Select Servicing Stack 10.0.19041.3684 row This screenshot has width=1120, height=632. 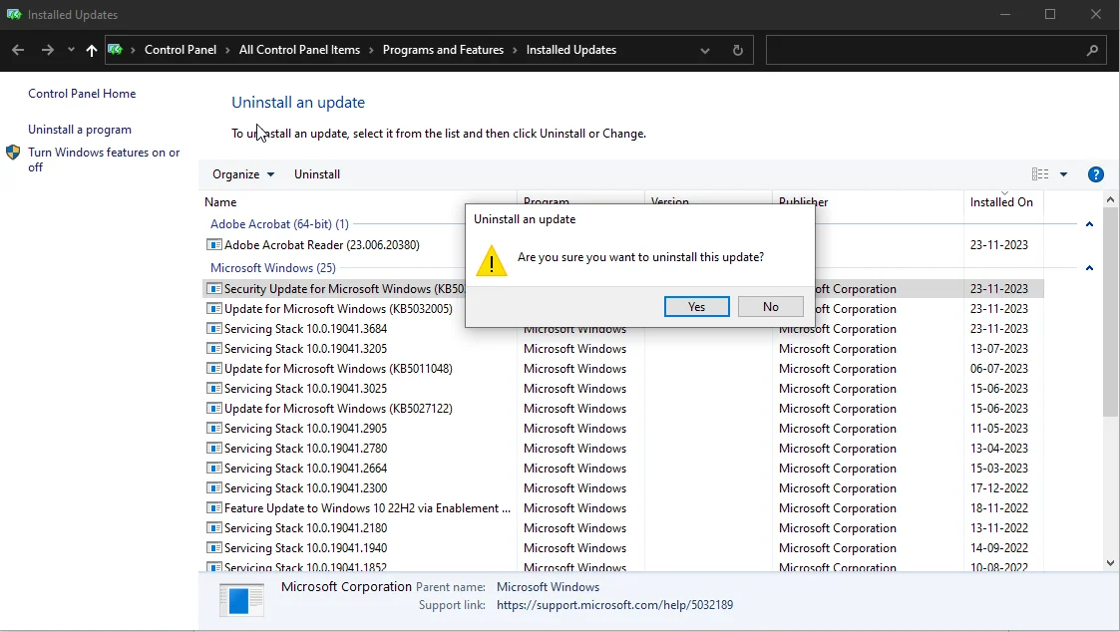[306, 329]
